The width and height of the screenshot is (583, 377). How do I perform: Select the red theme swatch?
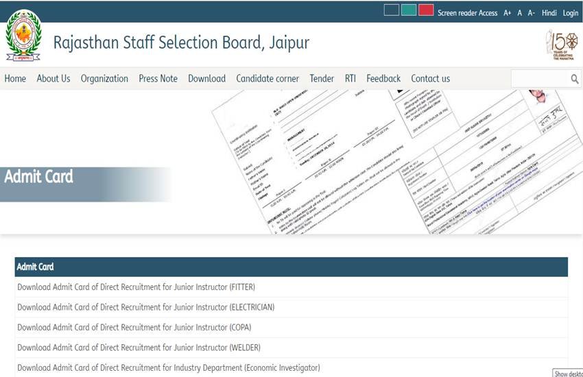coord(426,10)
